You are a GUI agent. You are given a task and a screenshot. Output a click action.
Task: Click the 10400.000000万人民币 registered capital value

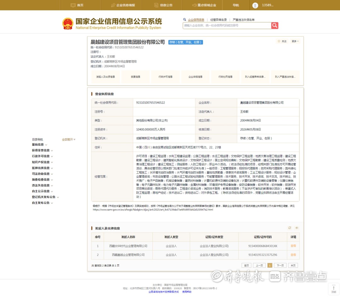tap(150, 129)
